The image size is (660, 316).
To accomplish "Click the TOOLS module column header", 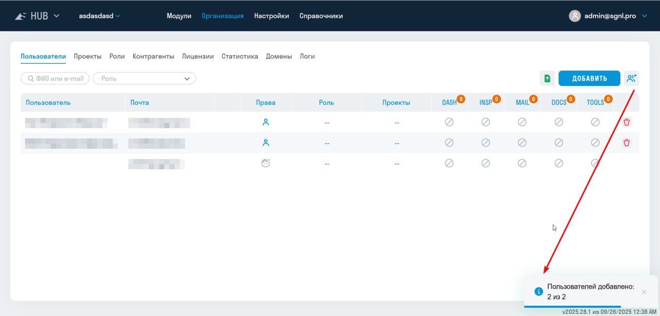I will coord(595,102).
